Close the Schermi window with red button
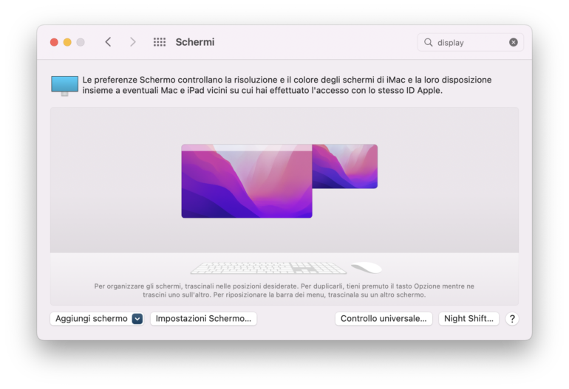Image resolution: width=569 pixels, height=389 pixels. click(54, 42)
